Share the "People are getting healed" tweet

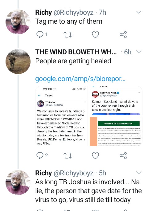[x=123, y=155]
